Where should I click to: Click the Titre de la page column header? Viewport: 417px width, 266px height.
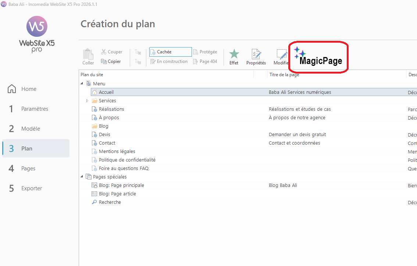(284, 75)
